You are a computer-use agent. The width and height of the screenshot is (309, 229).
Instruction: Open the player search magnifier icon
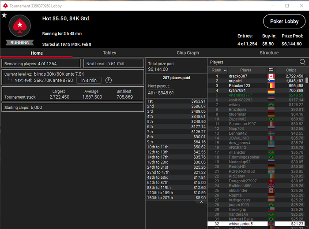[x=302, y=62]
